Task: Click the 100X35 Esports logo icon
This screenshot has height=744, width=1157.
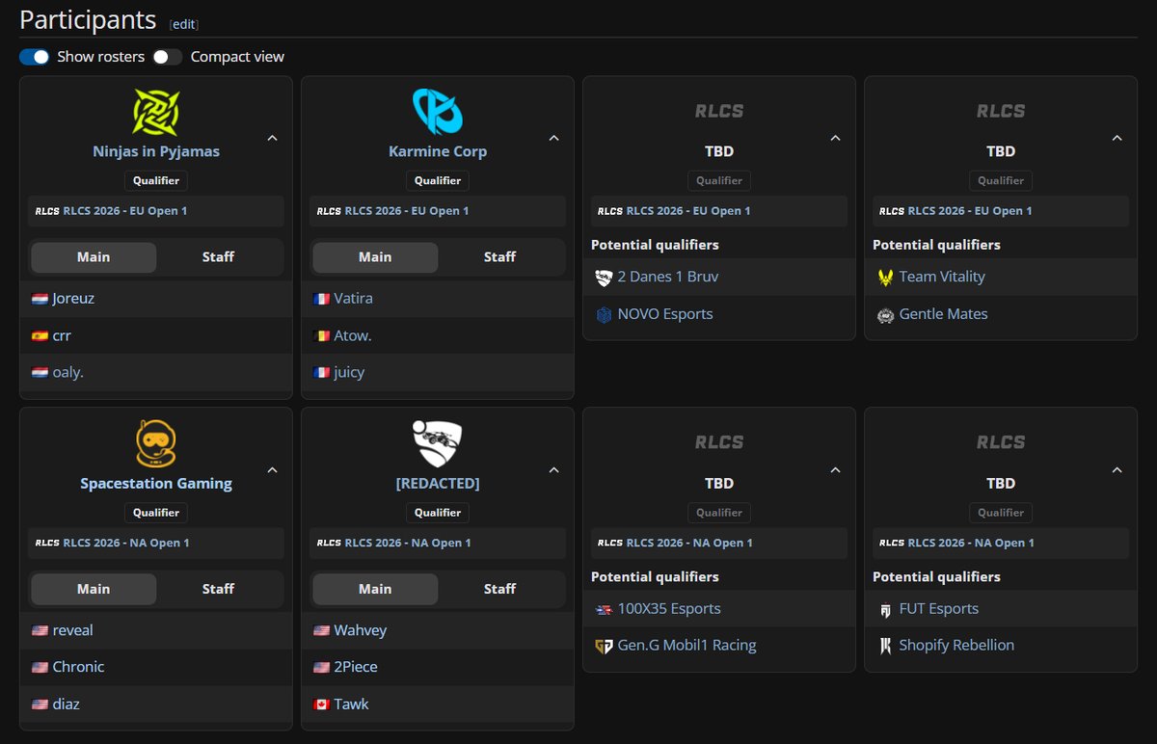Action: coord(604,609)
